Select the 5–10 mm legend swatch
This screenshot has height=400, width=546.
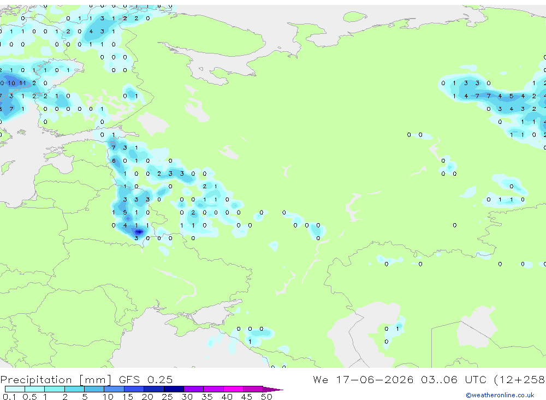tap(94, 389)
